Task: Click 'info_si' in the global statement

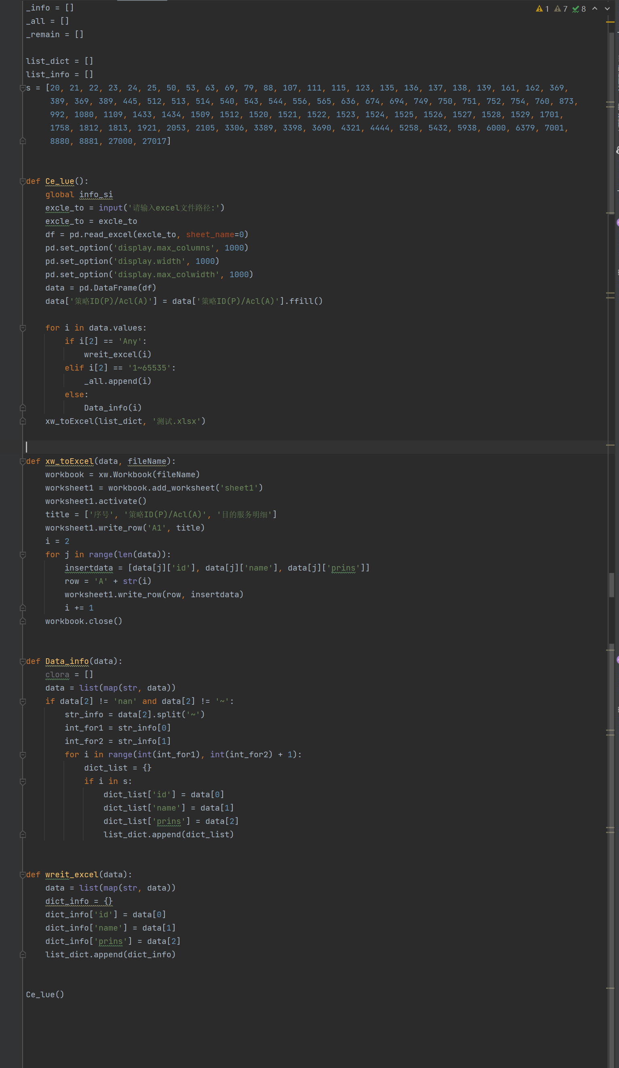Action: click(x=96, y=194)
